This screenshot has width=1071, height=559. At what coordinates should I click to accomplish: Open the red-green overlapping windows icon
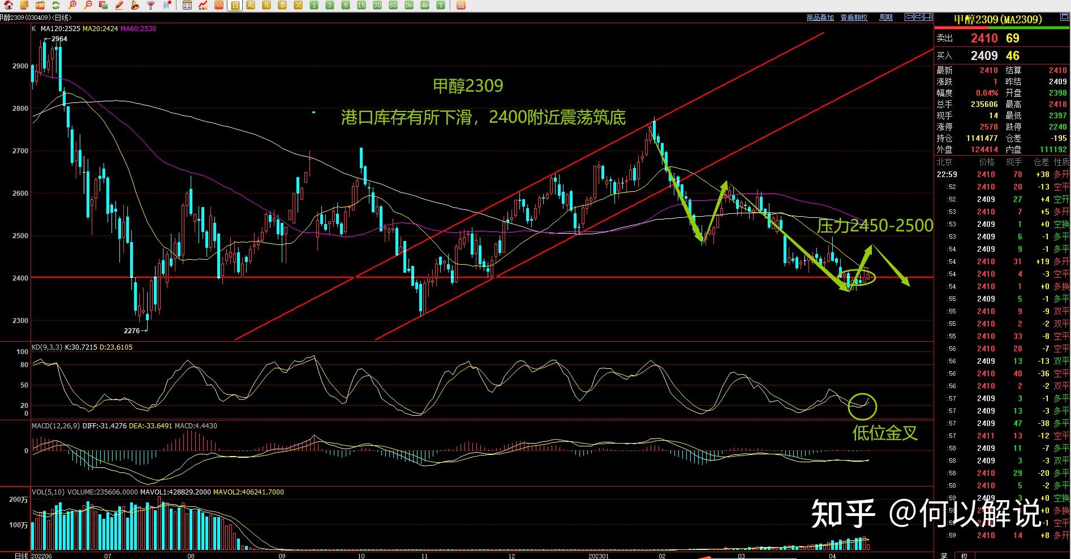[103, 5]
